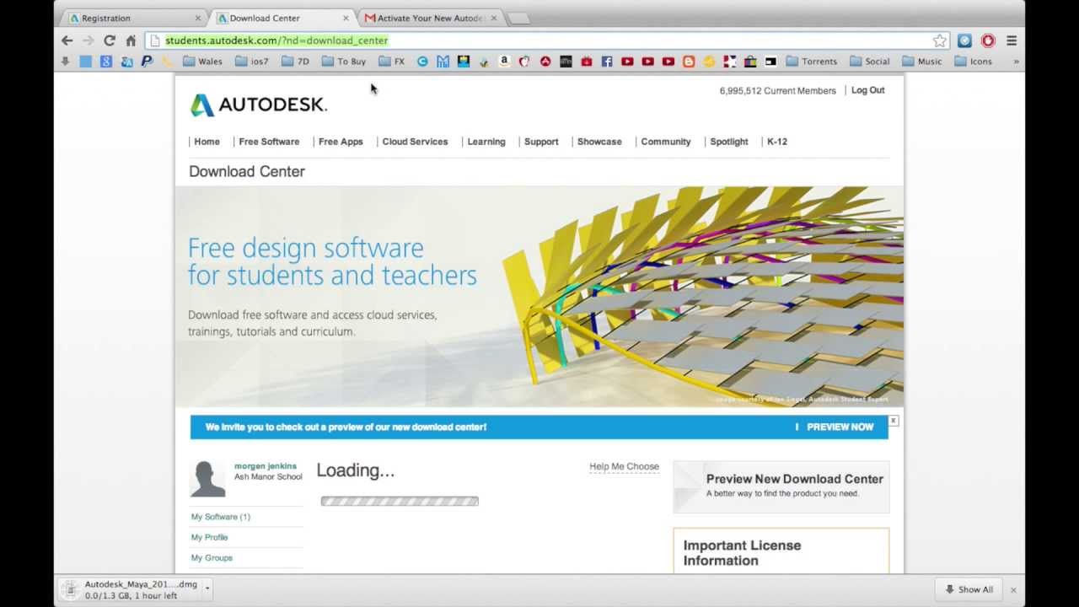Close the downloads bar
1079x607 pixels.
coord(1013,590)
